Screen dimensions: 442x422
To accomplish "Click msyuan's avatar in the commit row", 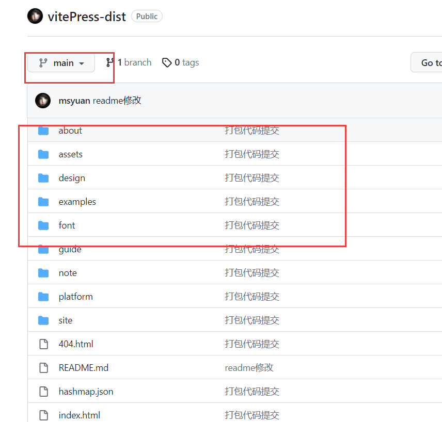I will [x=43, y=101].
